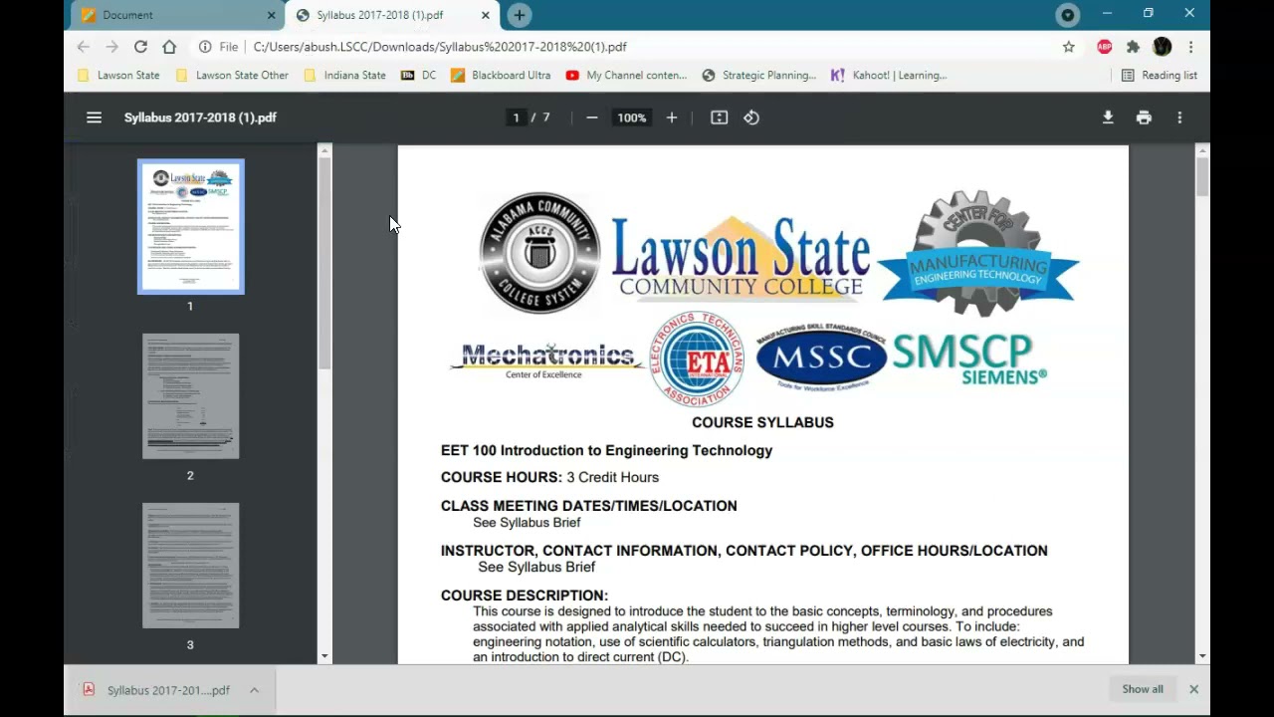
Task: Open the Blackboard Ultra bookmark
Action: [501, 76]
